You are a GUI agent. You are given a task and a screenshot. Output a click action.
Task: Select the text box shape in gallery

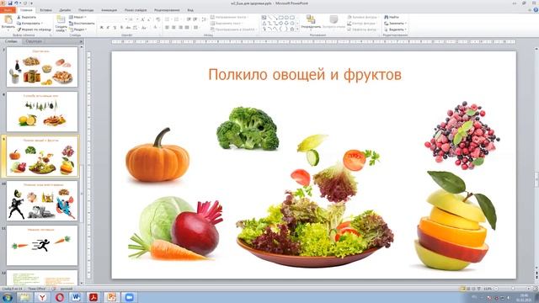click(264, 17)
